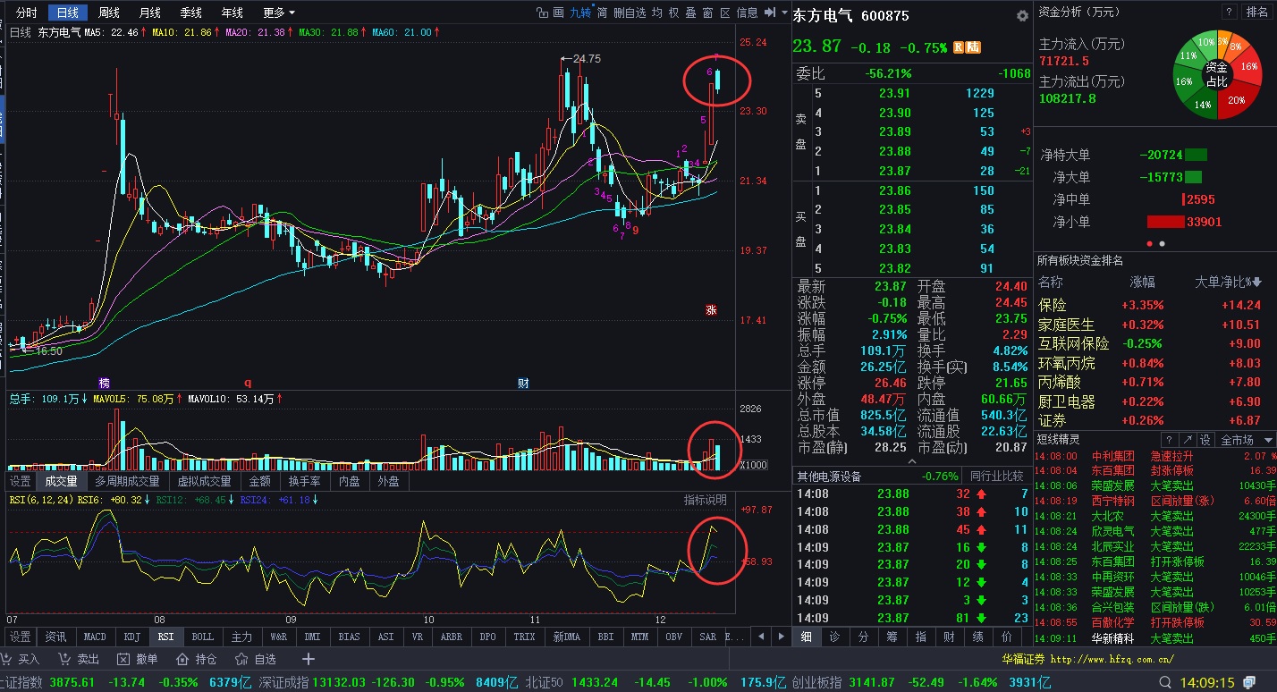This screenshot has height=692, width=1277.
Task: Click the pop-out arrow icon in 短线精灵
Action: pos(1187,440)
